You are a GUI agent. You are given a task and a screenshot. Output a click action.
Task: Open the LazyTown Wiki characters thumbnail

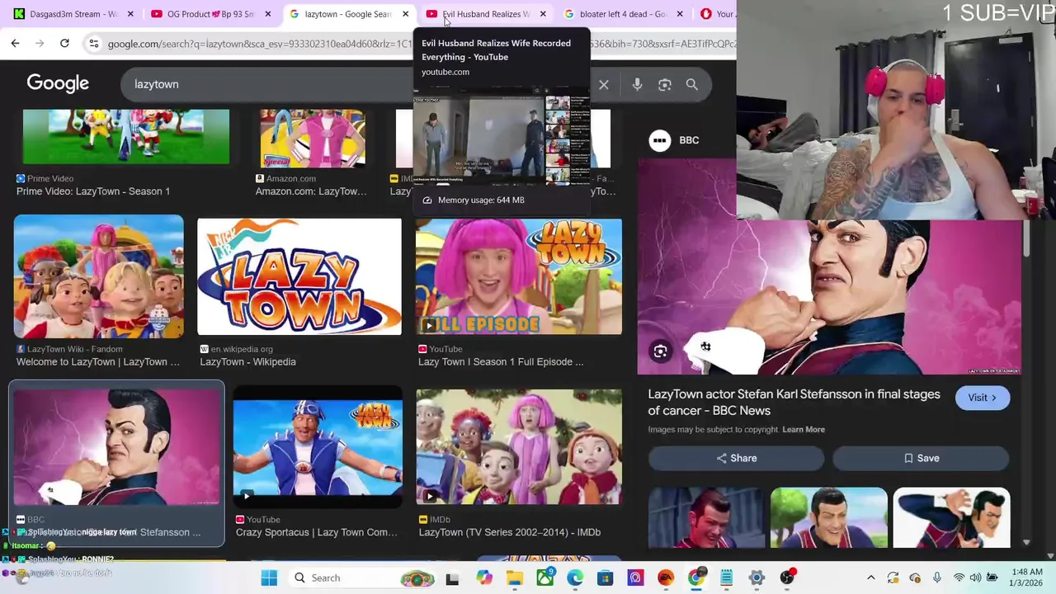tap(98, 276)
